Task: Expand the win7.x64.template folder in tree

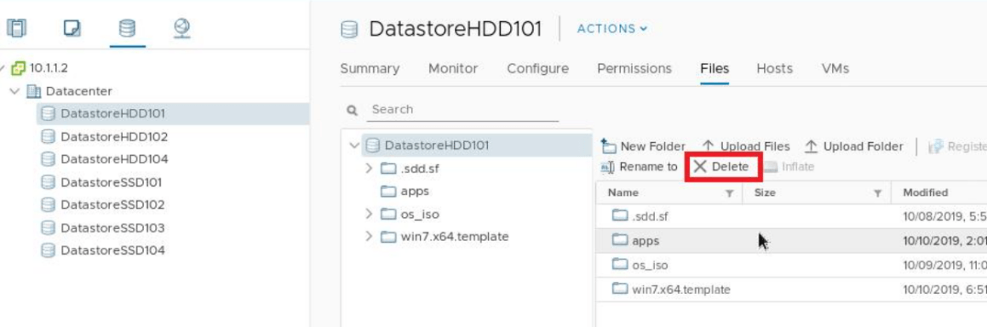Action: (x=370, y=237)
